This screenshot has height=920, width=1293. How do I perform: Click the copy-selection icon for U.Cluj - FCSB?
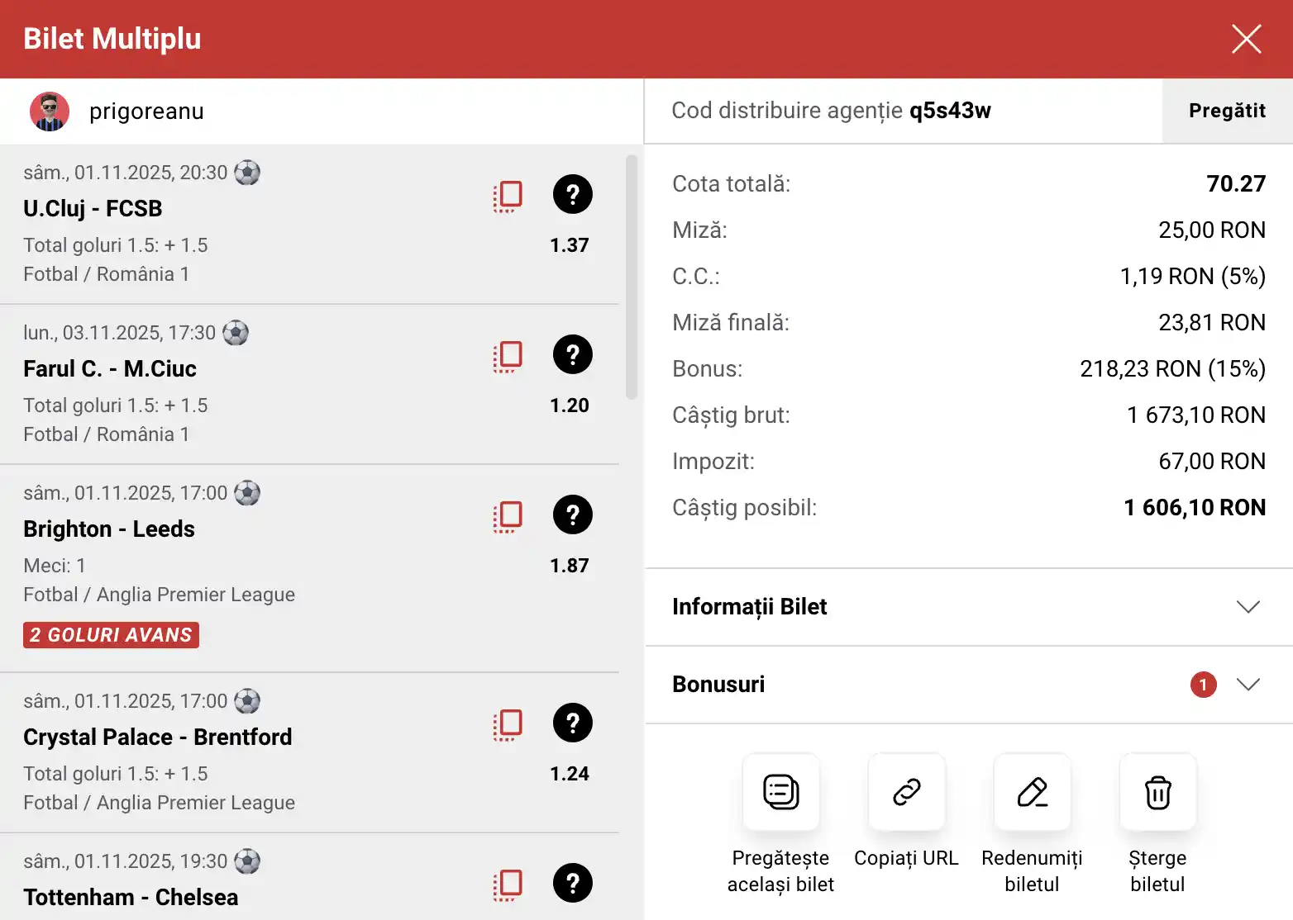[x=508, y=196]
